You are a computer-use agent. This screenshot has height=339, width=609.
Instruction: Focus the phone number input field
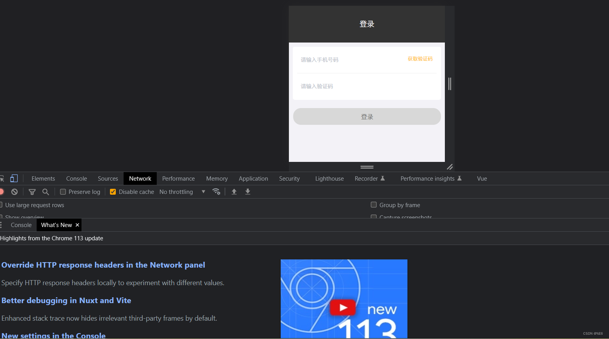pos(351,60)
